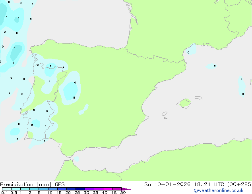This screenshot has width=252, height=194.
Task: Click the 'GFS' model label
Action: pyautogui.click(x=60, y=184)
